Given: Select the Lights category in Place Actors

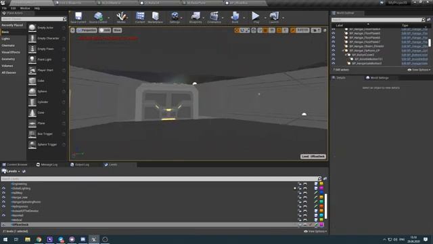Looking at the screenshot, I should click(5, 39).
